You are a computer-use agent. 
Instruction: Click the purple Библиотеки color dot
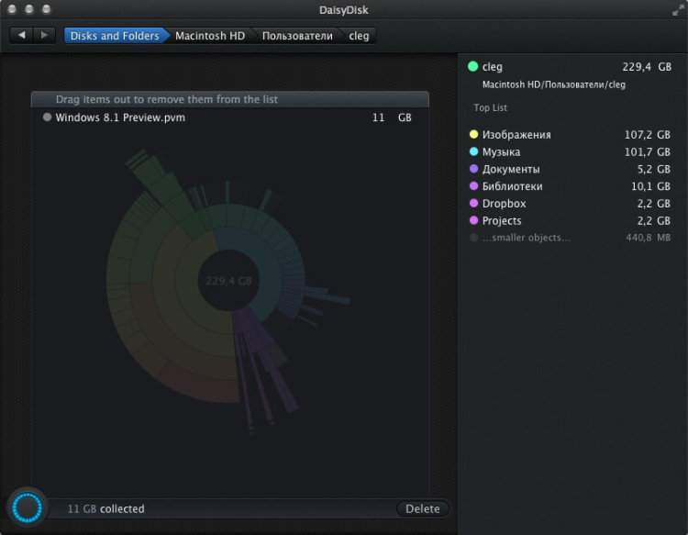(x=473, y=185)
